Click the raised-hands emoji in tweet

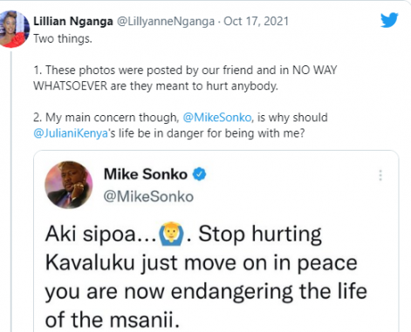click(170, 234)
